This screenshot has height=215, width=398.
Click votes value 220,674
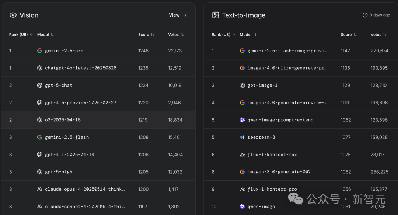[379, 51]
